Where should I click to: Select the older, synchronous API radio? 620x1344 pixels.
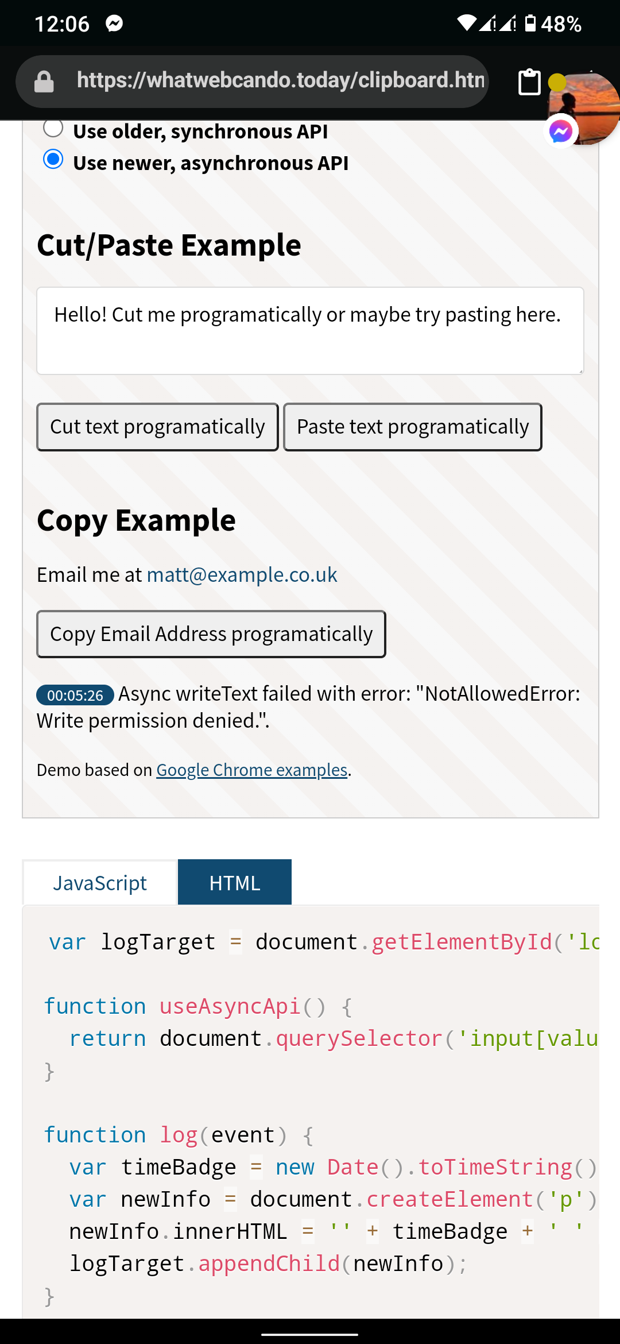pos(53,129)
